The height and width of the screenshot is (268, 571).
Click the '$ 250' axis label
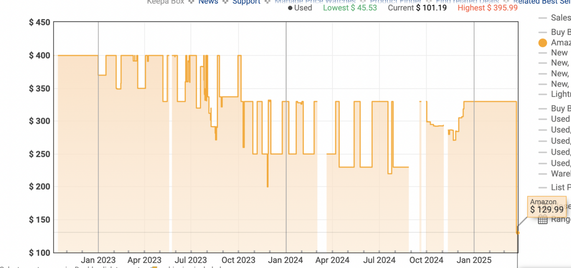(x=39, y=154)
